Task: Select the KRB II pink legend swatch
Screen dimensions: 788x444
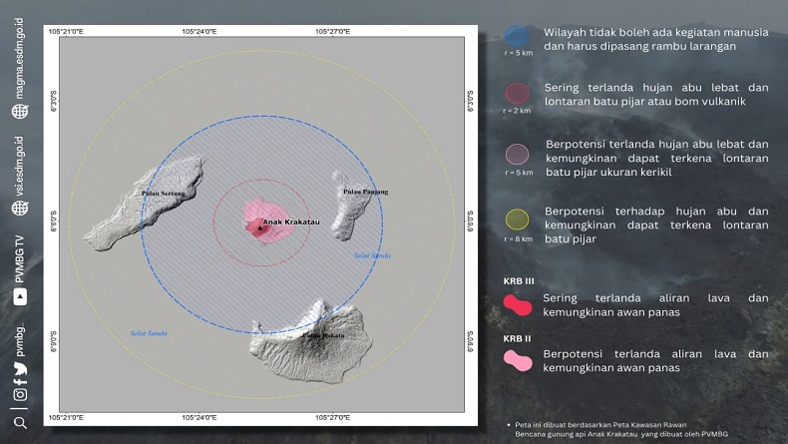Action: [x=517, y=360]
